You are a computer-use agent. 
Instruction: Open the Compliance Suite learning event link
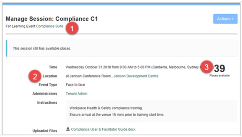(x=50, y=26)
